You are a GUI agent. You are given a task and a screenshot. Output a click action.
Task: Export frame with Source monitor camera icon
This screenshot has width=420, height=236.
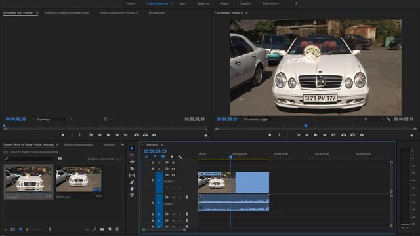[154, 135]
